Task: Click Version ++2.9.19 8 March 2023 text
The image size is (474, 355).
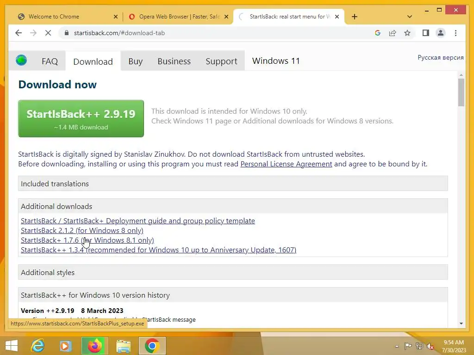Action: click(72, 311)
